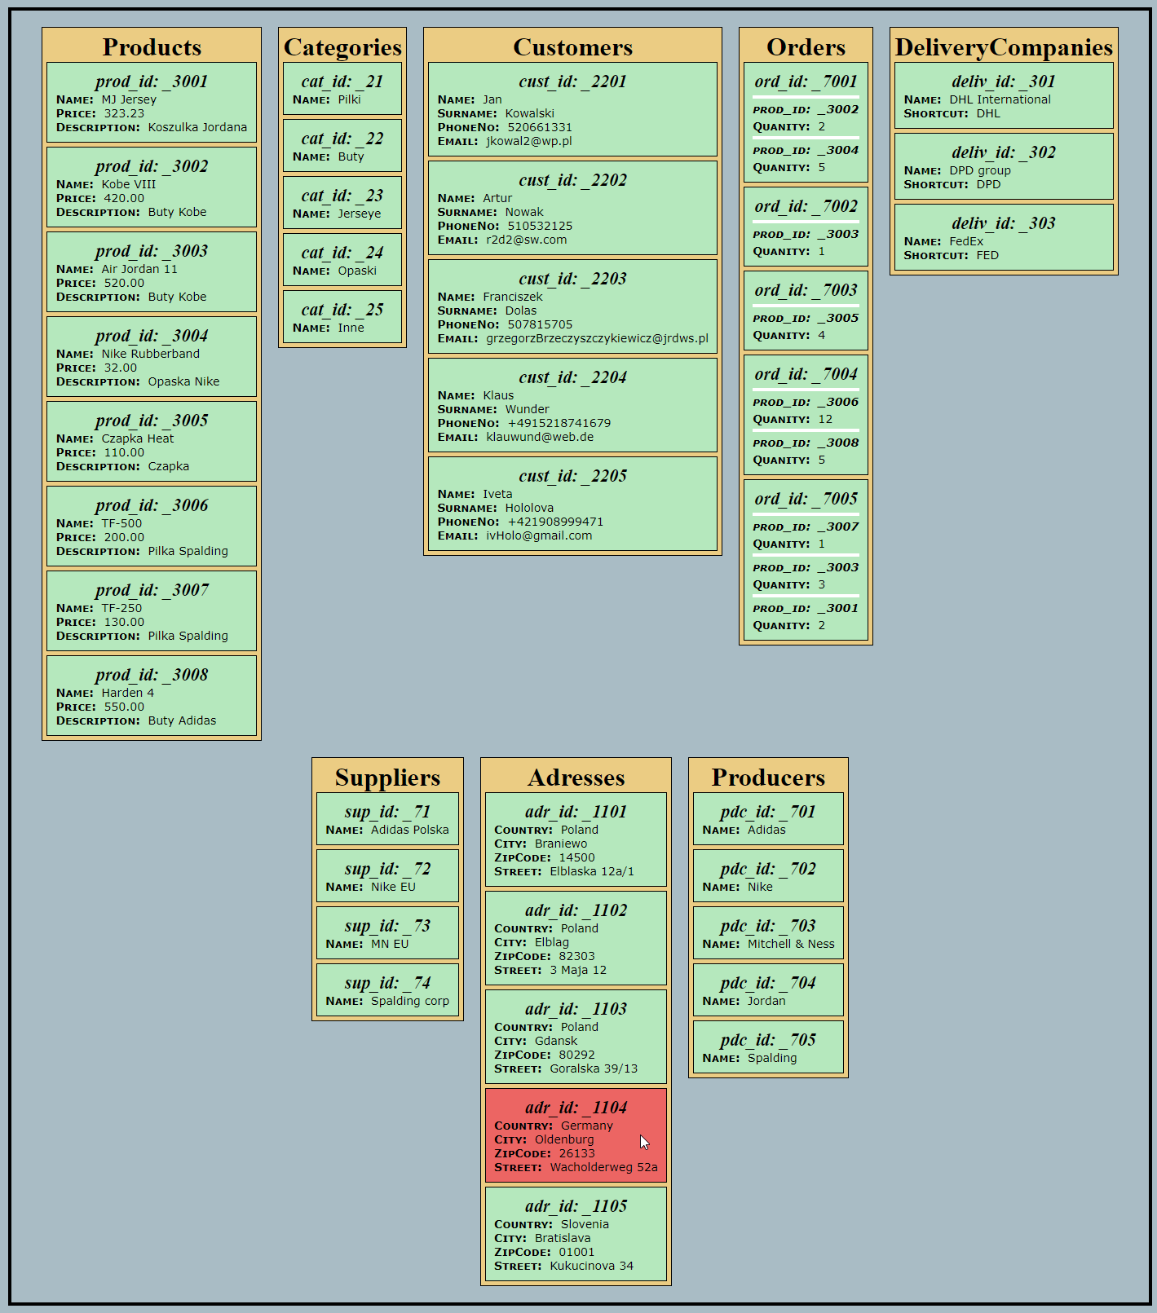Click address _1102 Elblag card
Viewport: 1157px width, 1313px height.
click(x=576, y=938)
